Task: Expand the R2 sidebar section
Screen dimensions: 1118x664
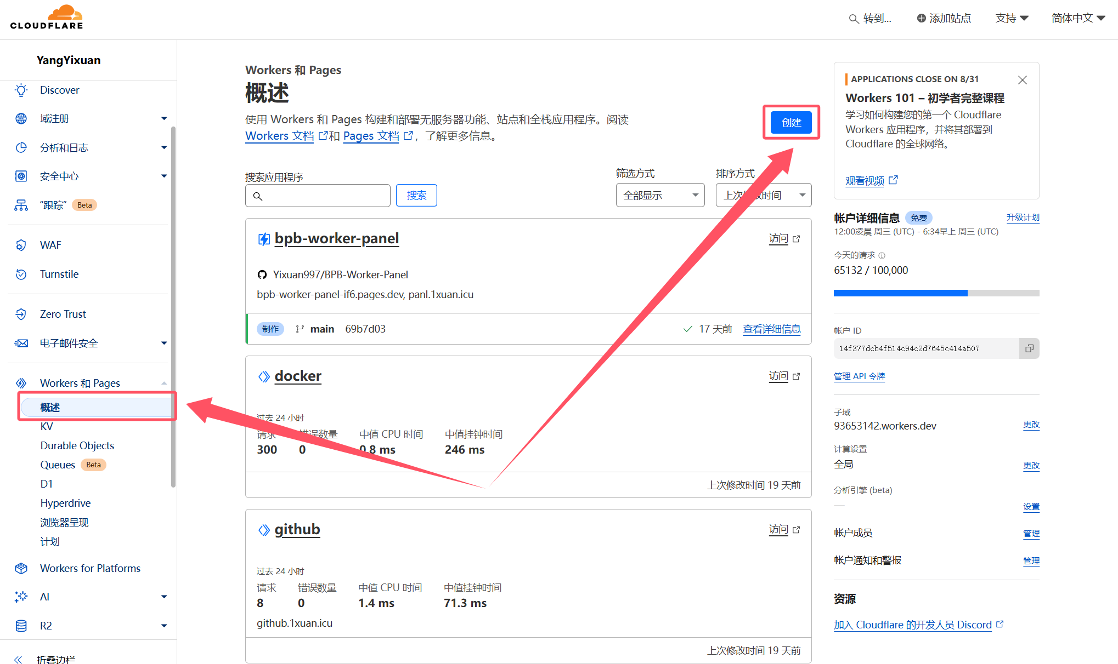Action: (163, 626)
